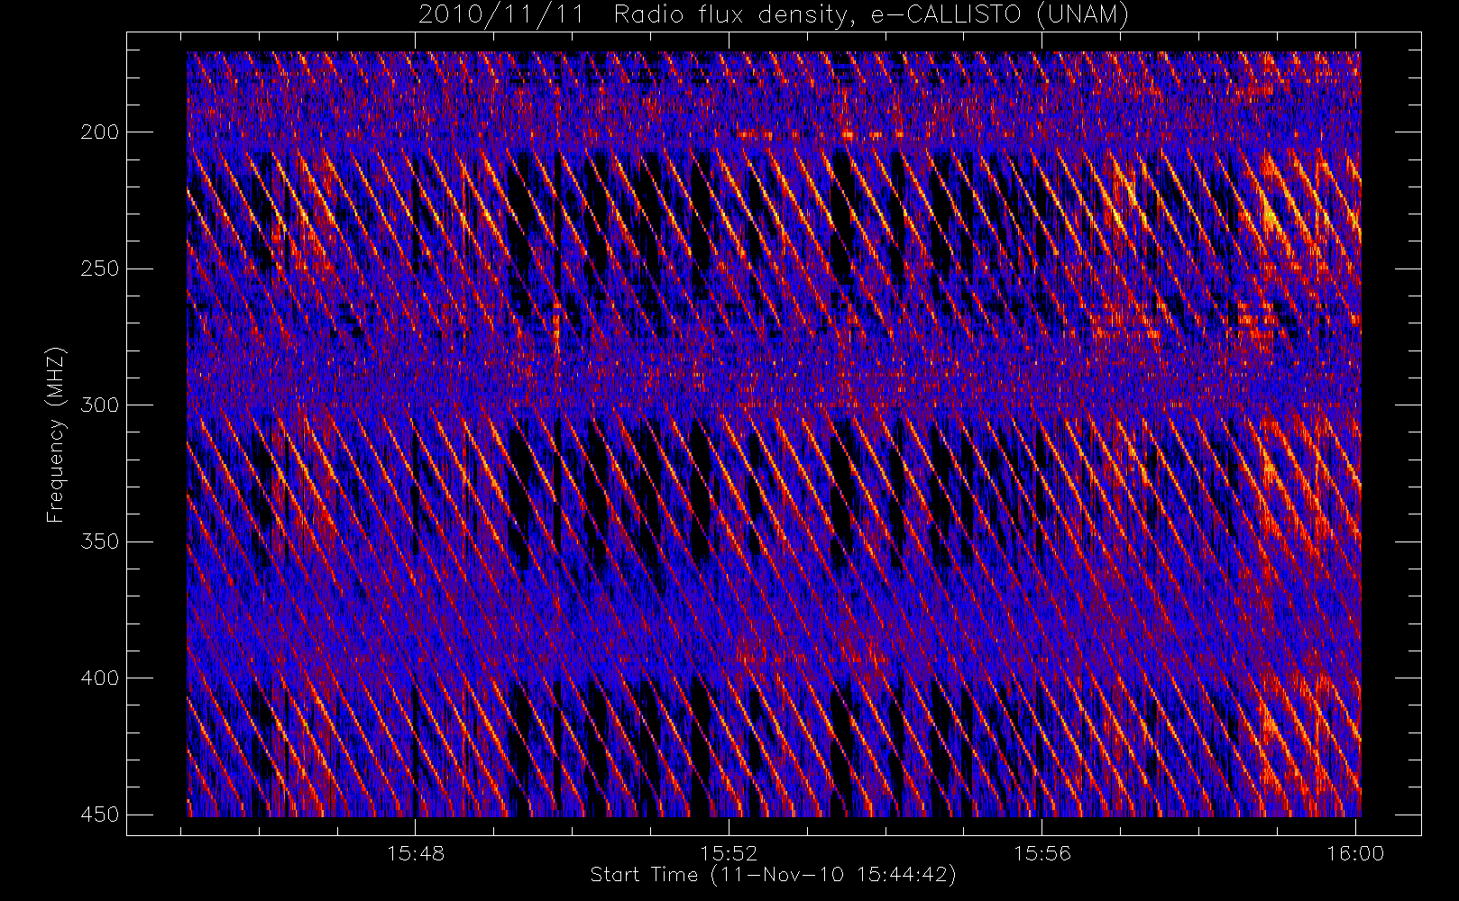
Task: Click the 'Start Time (11-Nov-10 15:44:42)' axis label
Action: click(x=773, y=875)
